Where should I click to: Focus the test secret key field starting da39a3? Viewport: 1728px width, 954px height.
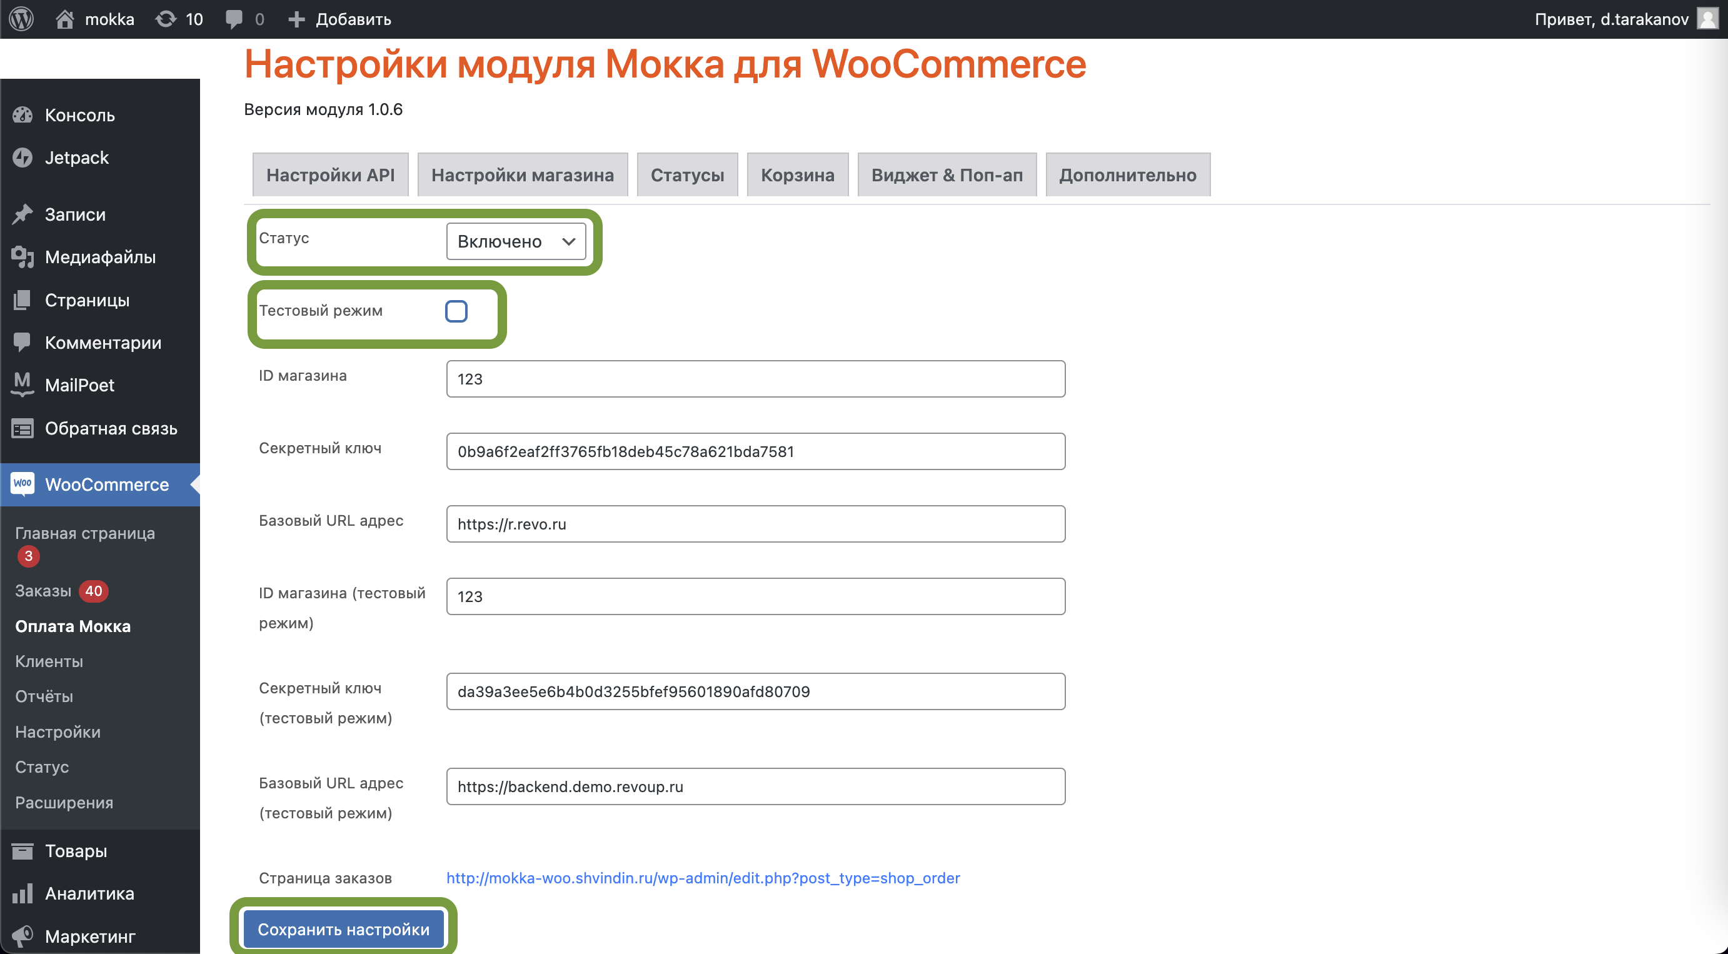point(755,691)
